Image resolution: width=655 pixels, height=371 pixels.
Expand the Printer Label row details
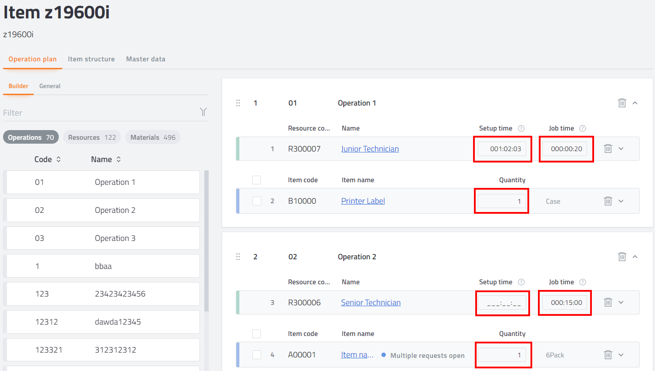click(x=621, y=201)
